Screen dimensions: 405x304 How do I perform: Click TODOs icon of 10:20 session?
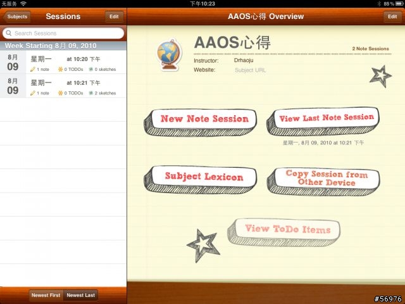(61, 69)
